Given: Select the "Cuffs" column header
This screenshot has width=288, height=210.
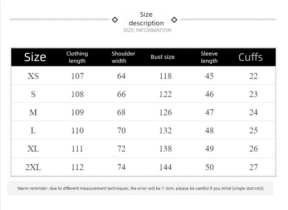Looking at the screenshot, I should pyautogui.click(x=250, y=57).
